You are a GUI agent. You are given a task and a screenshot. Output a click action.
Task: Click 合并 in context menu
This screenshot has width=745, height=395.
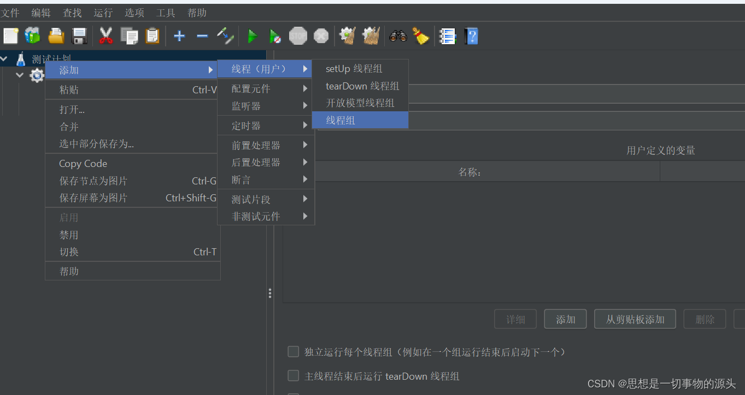tap(132, 127)
